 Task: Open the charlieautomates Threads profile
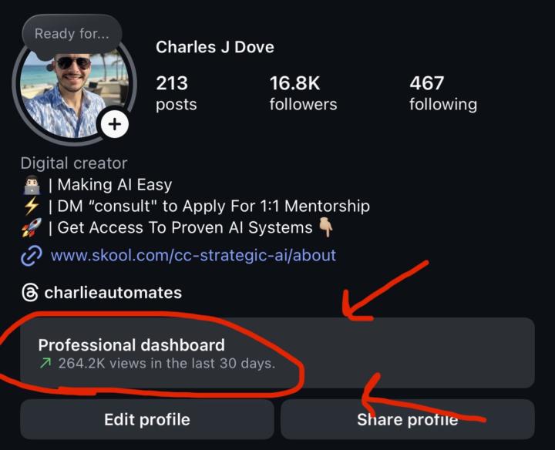click(113, 293)
